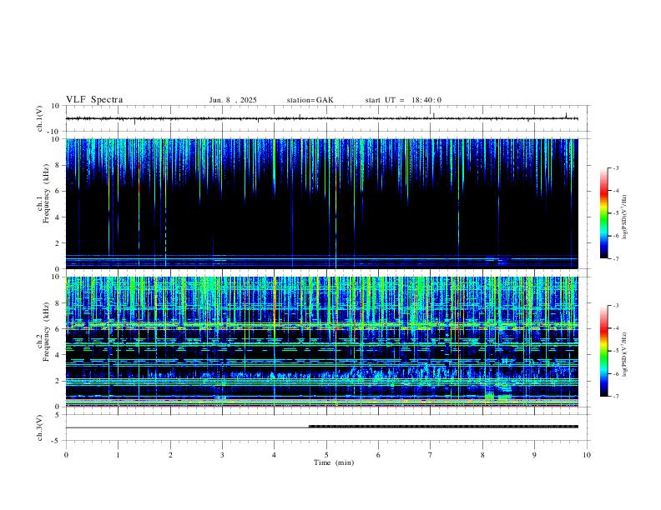Click the "-5" tick on ch.3(V) axis
Screen dimensions: 661x510
coord(56,441)
